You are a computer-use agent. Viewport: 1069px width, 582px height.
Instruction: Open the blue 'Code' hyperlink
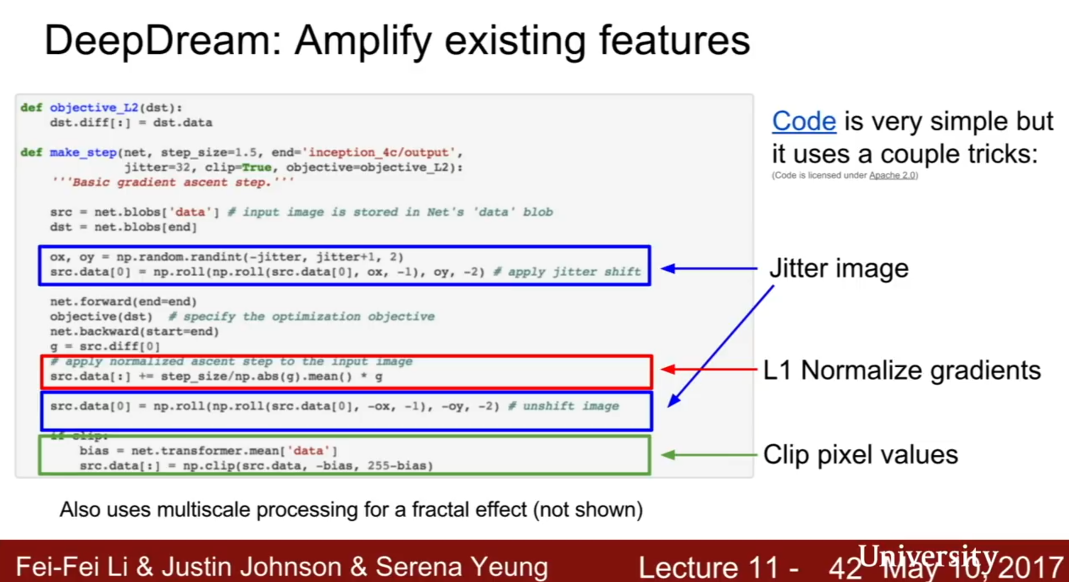804,121
